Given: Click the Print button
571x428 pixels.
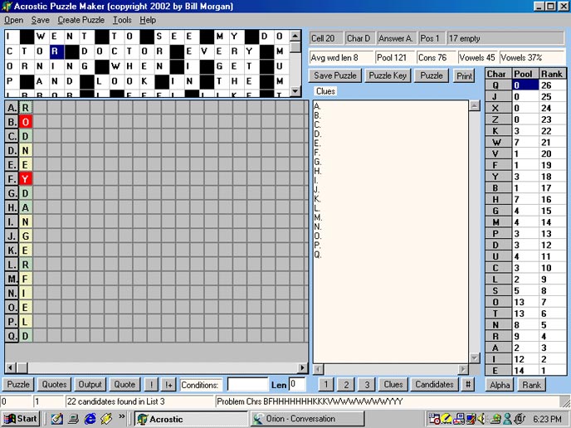Looking at the screenshot, I should pyautogui.click(x=464, y=75).
